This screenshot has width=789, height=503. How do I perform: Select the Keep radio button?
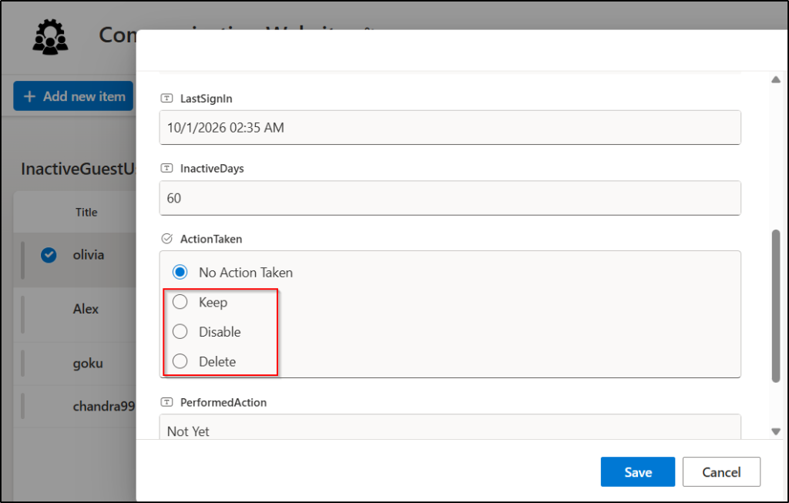click(x=180, y=302)
